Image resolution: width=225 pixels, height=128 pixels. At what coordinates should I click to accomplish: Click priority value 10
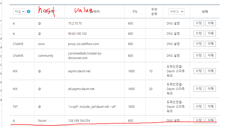(x=151, y=71)
